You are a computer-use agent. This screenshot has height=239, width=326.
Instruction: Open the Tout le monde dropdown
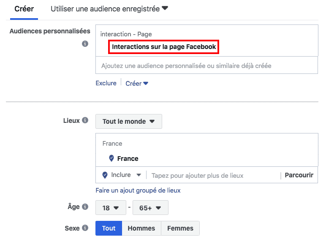[x=128, y=122]
